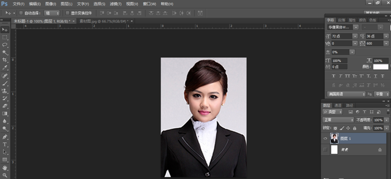This screenshot has width=391, height=179.
Task: Select the Rectangular Marquee tool
Action: pos(5,37)
